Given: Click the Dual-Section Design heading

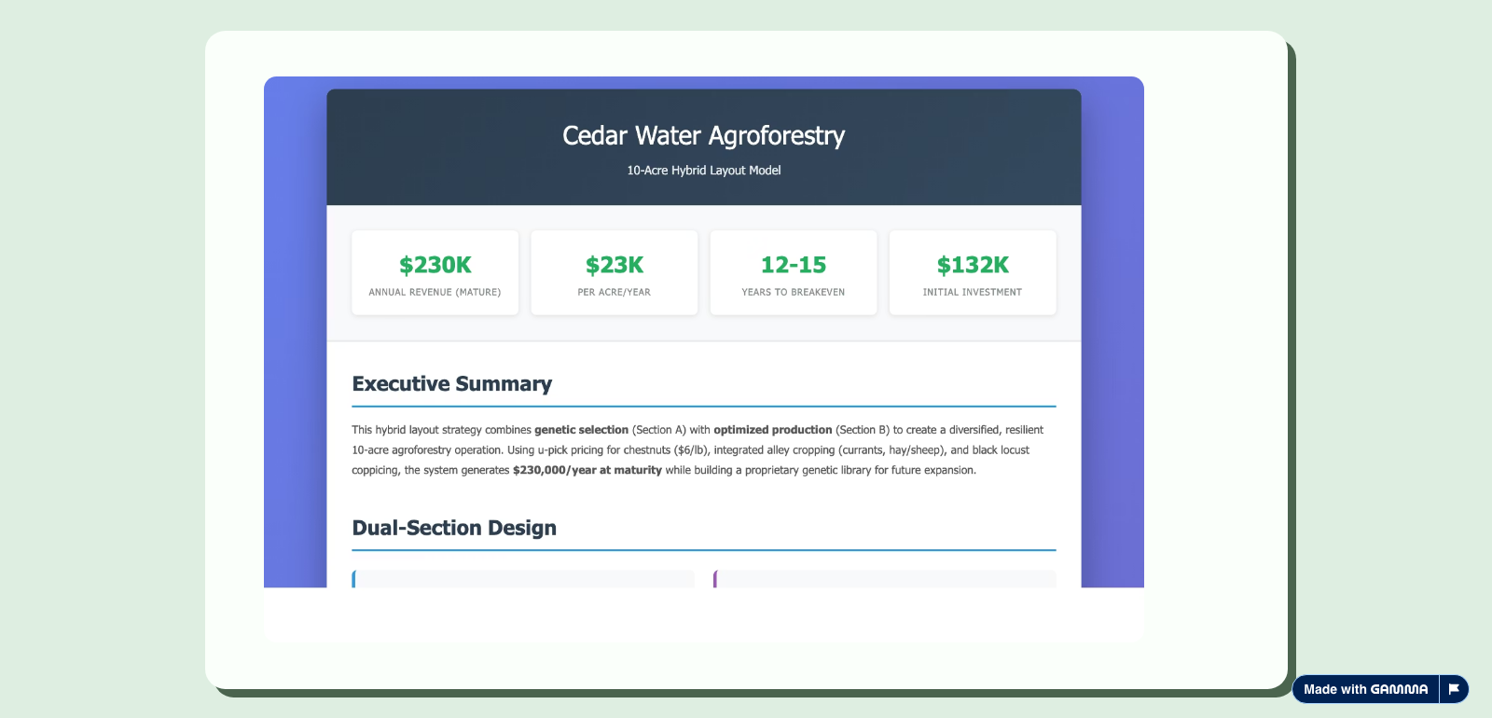Looking at the screenshot, I should coord(454,528).
